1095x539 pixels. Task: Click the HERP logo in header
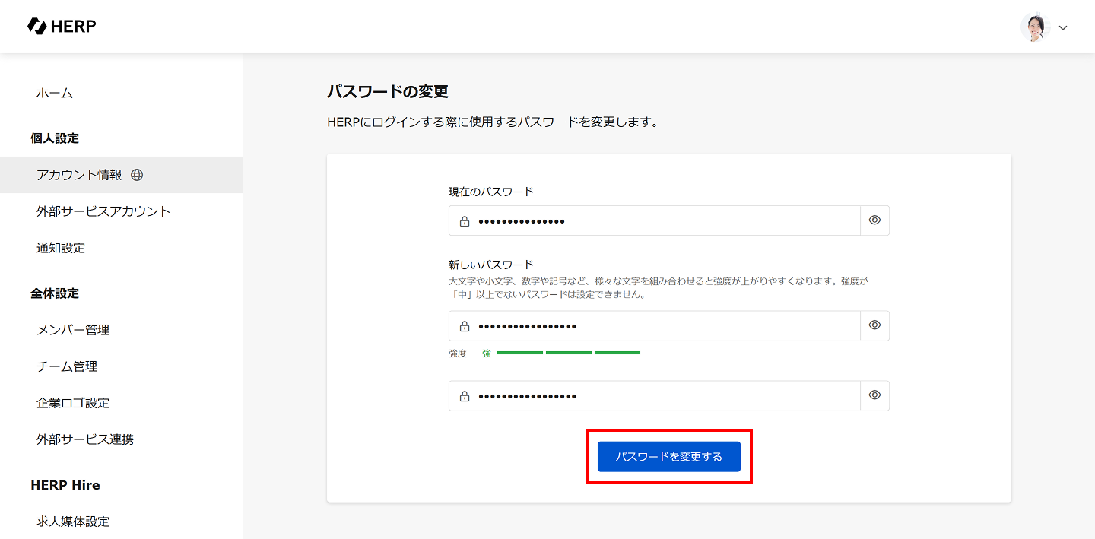click(x=62, y=27)
